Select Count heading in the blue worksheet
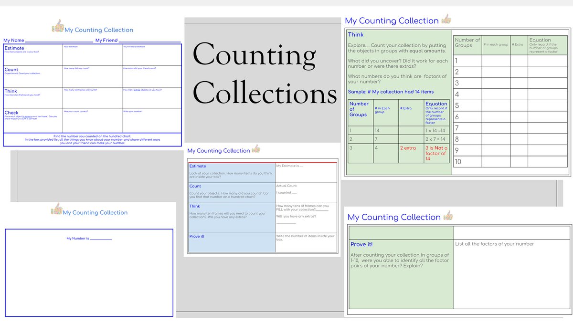Viewport: 573px width, 323px height. [x=195, y=186]
